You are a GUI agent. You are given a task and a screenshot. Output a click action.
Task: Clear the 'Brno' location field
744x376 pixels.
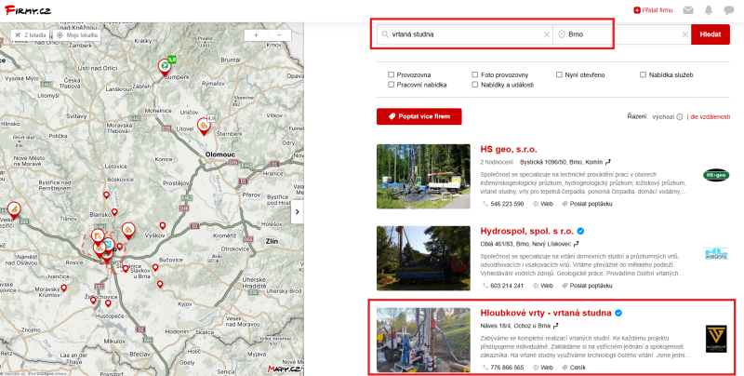[685, 34]
